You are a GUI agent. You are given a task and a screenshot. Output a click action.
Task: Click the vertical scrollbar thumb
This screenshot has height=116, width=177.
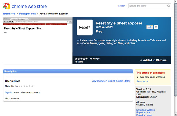176,50
